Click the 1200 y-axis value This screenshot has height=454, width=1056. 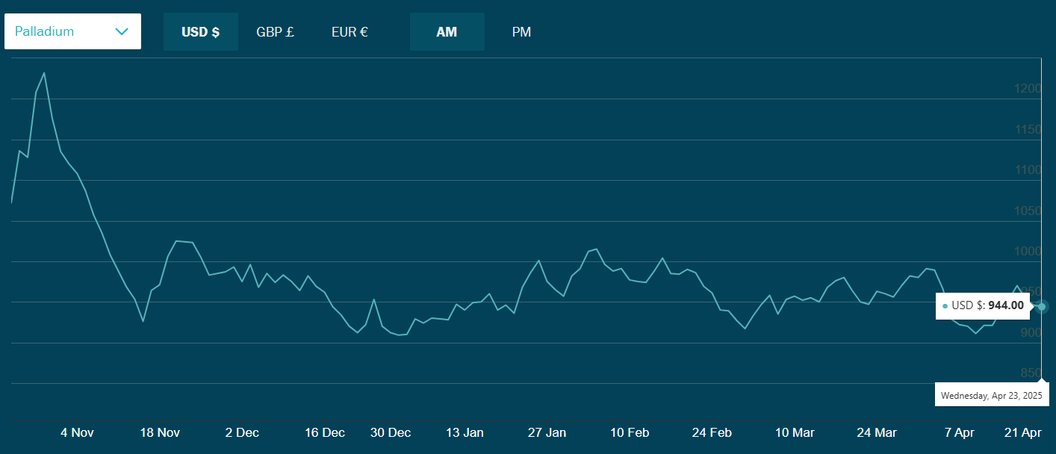[1027, 89]
